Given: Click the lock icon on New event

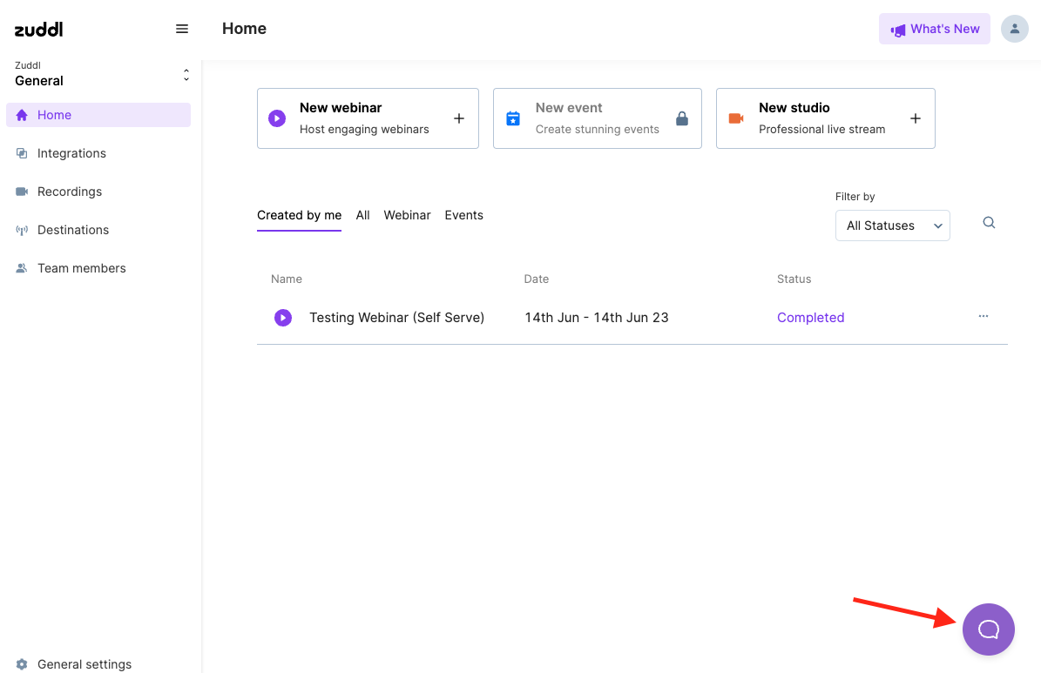Looking at the screenshot, I should click(x=682, y=118).
